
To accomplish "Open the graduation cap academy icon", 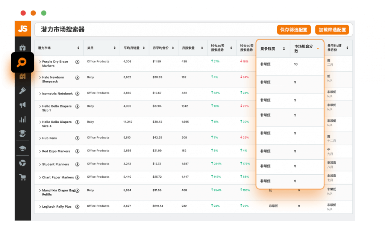I will click(23, 148).
